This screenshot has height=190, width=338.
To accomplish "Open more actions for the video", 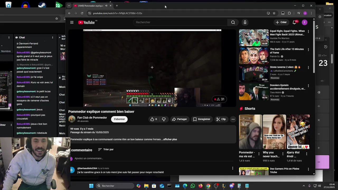I will pyautogui.click(x=233, y=119).
